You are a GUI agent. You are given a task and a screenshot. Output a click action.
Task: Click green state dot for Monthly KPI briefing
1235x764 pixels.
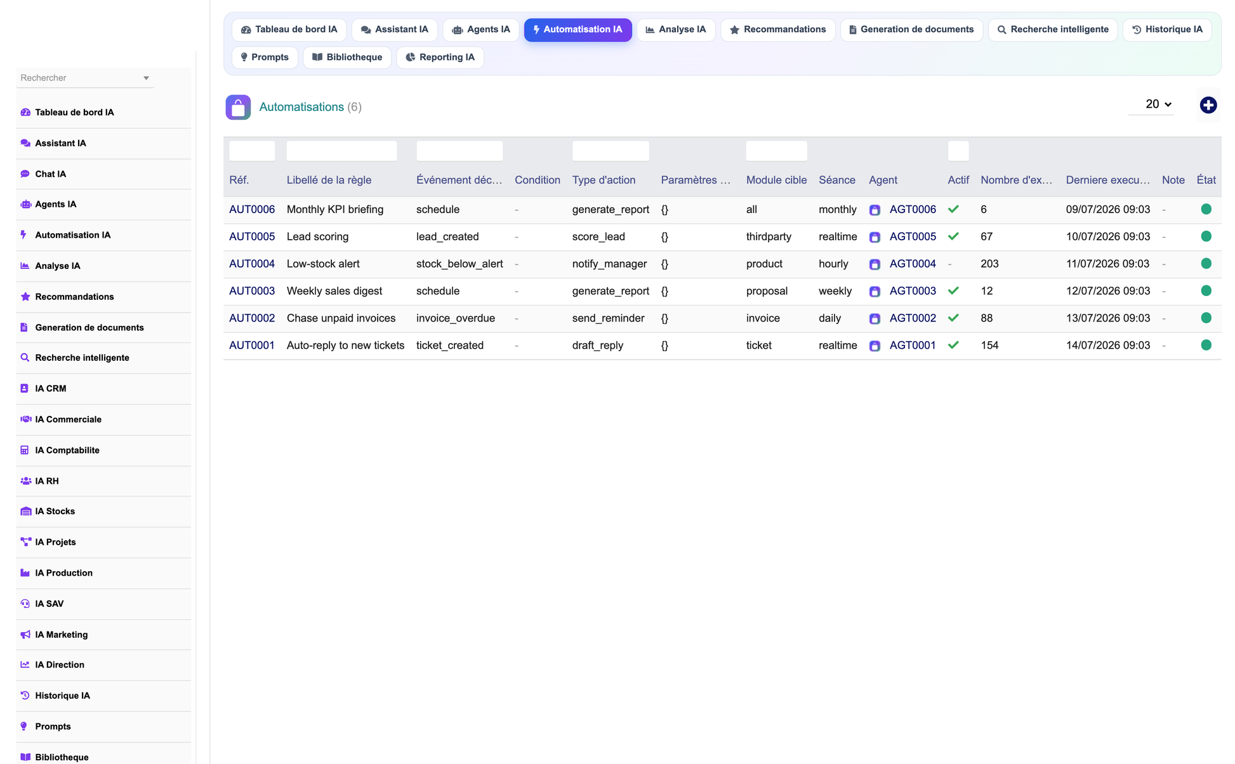pyautogui.click(x=1206, y=209)
